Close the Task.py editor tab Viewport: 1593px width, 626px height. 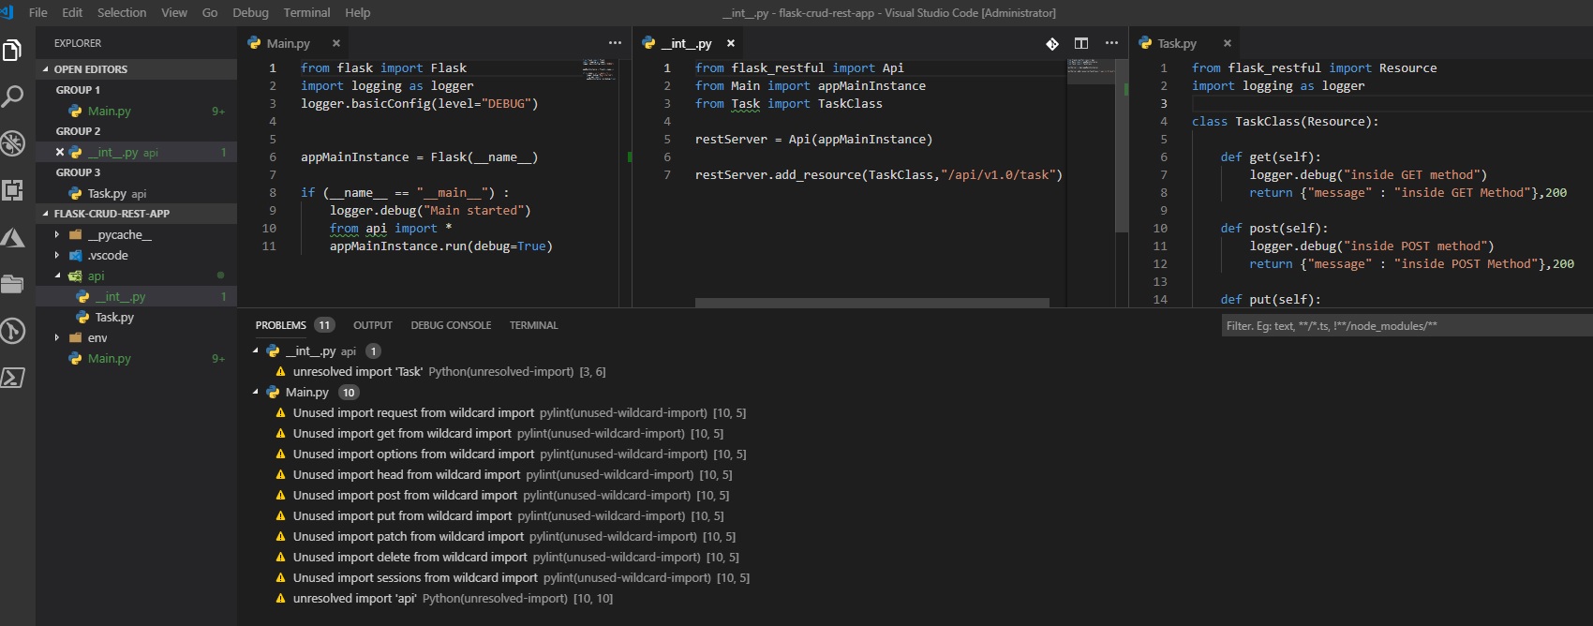1227,43
